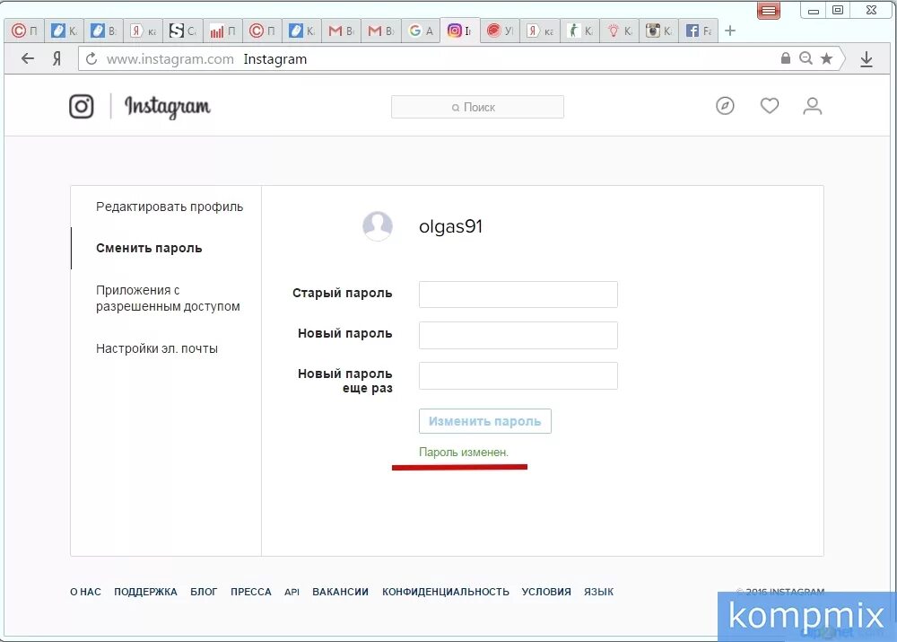Open the О НАС footer link
The height and width of the screenshot is (642, 897).
pos(85,592)
